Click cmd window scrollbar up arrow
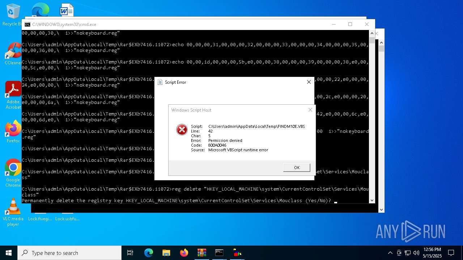 pos(371,33)
